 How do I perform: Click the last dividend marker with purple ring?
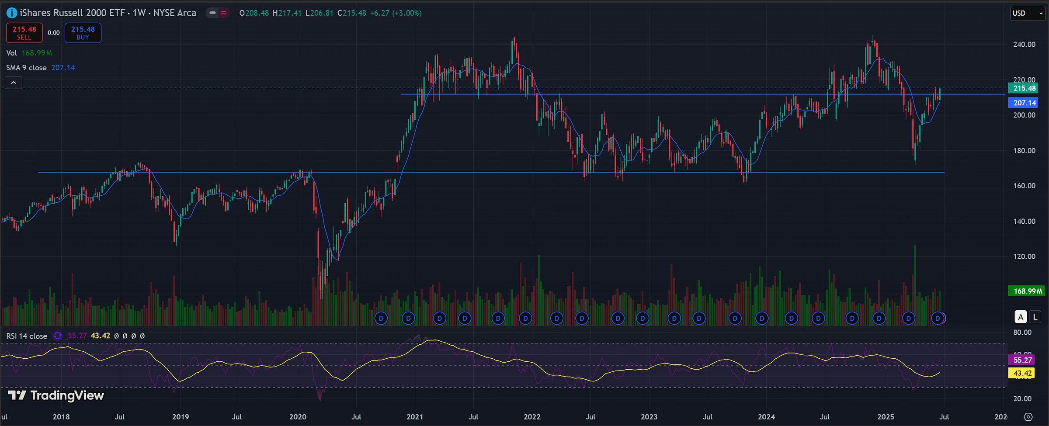pyautogui.click(x=938, y=318)
